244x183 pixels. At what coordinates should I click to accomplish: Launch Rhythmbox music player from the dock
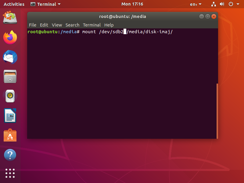pos(10,96)
